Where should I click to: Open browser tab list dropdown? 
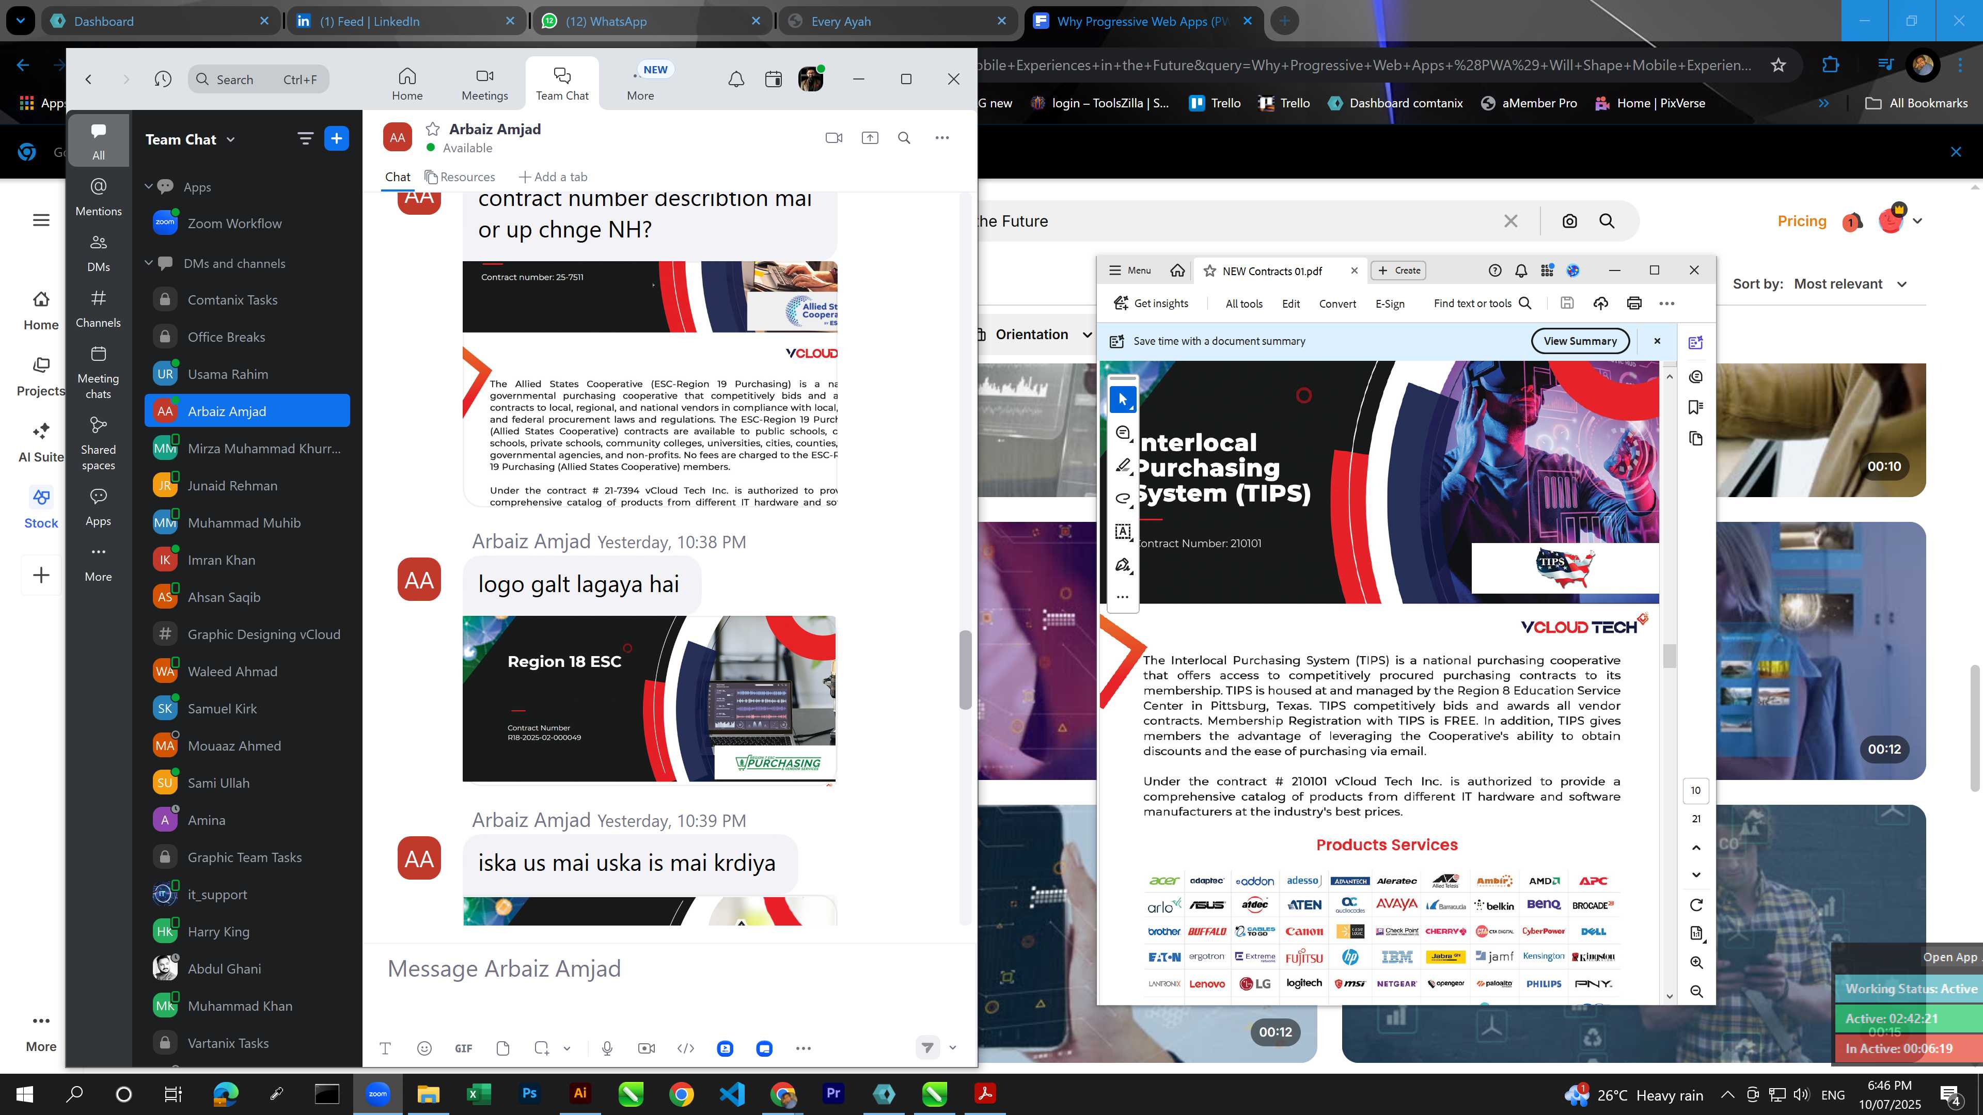point(20,21)
